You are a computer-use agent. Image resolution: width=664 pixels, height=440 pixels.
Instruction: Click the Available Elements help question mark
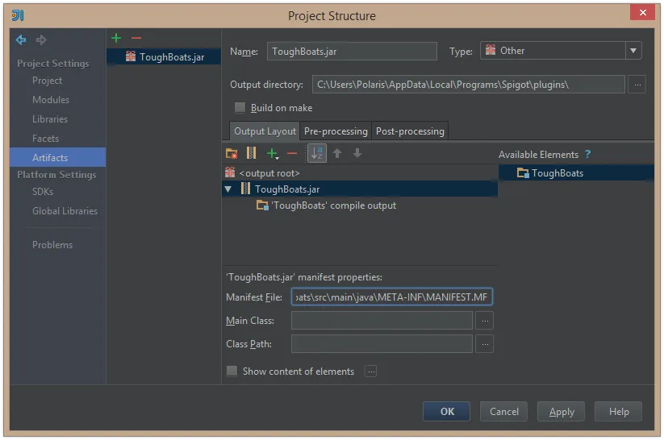(x=588, y=155)
